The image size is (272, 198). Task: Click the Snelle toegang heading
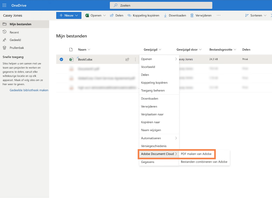click(x=13, y=57)
